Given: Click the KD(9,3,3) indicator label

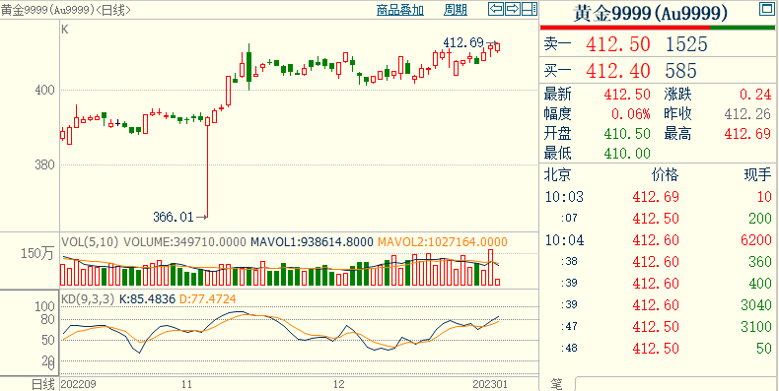Looking at the screenshot, I should 88,299.
